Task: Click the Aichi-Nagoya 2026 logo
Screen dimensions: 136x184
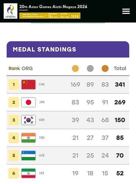Action: coord(11,11)
